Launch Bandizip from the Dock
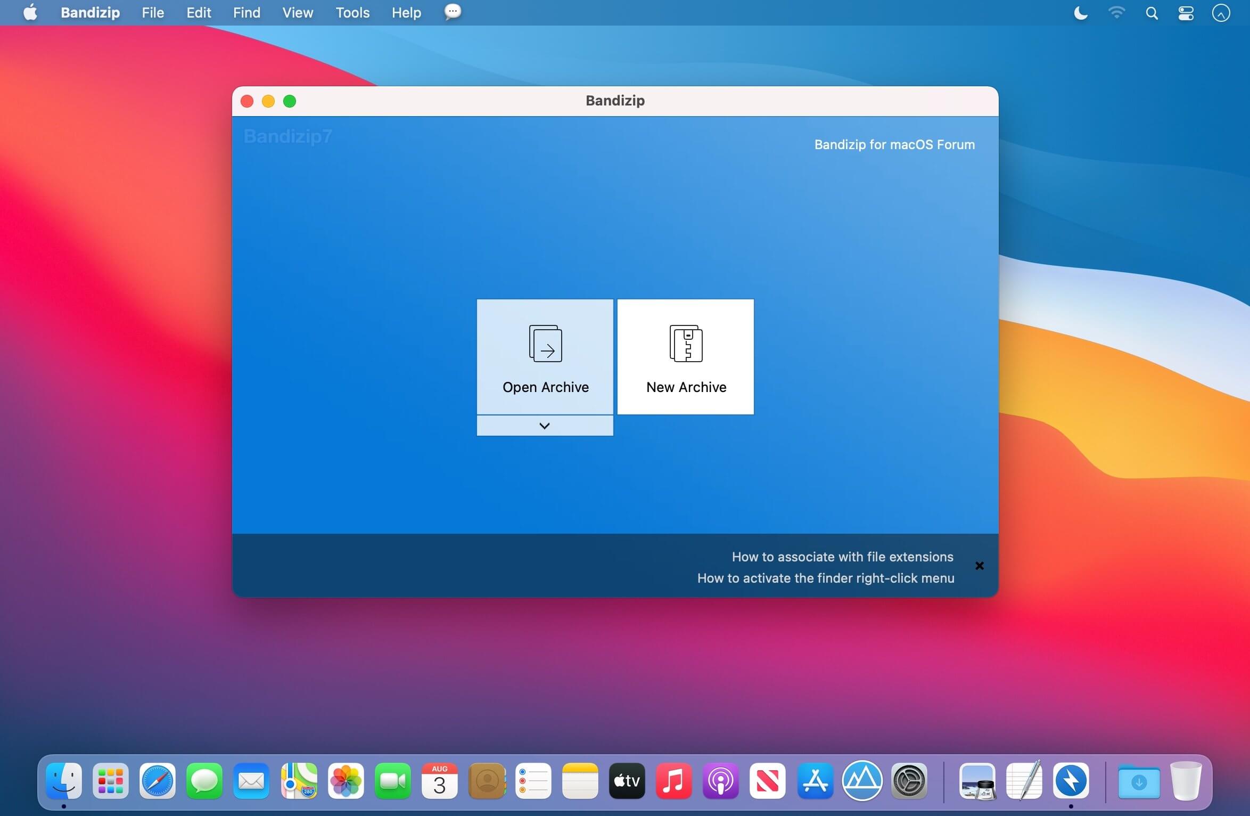The height and width of the screenshot is (816, 1250). click(x=1071, y=781)
